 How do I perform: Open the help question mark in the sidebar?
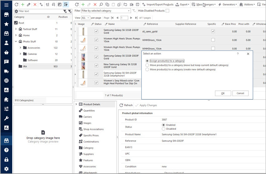click(6, 150)
